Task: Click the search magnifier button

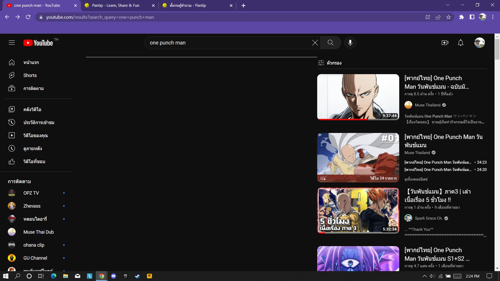Action: [330, 43]
